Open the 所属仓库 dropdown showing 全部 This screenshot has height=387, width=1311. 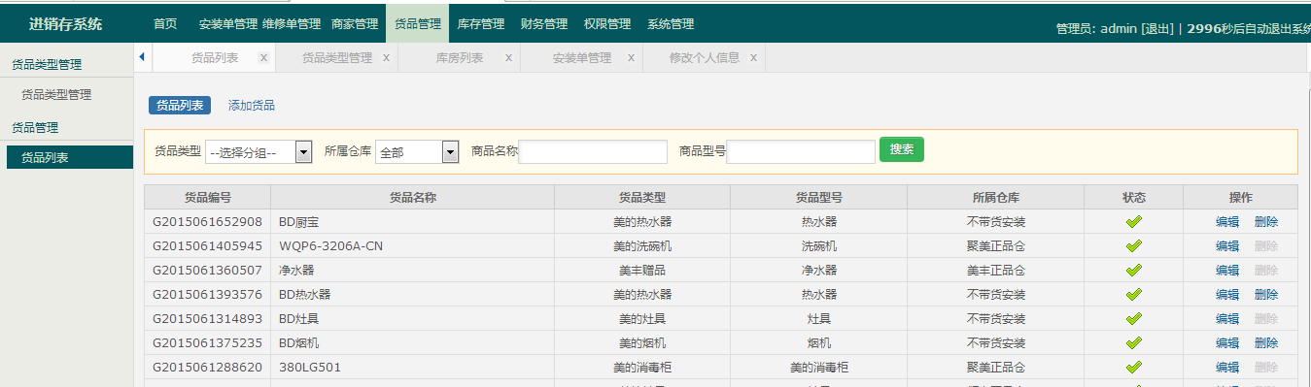pos(417,151)
